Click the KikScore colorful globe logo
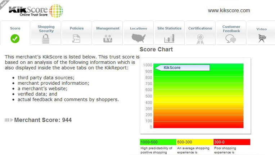The height and width of the screenshot is (155, 275). click(56, 11)
